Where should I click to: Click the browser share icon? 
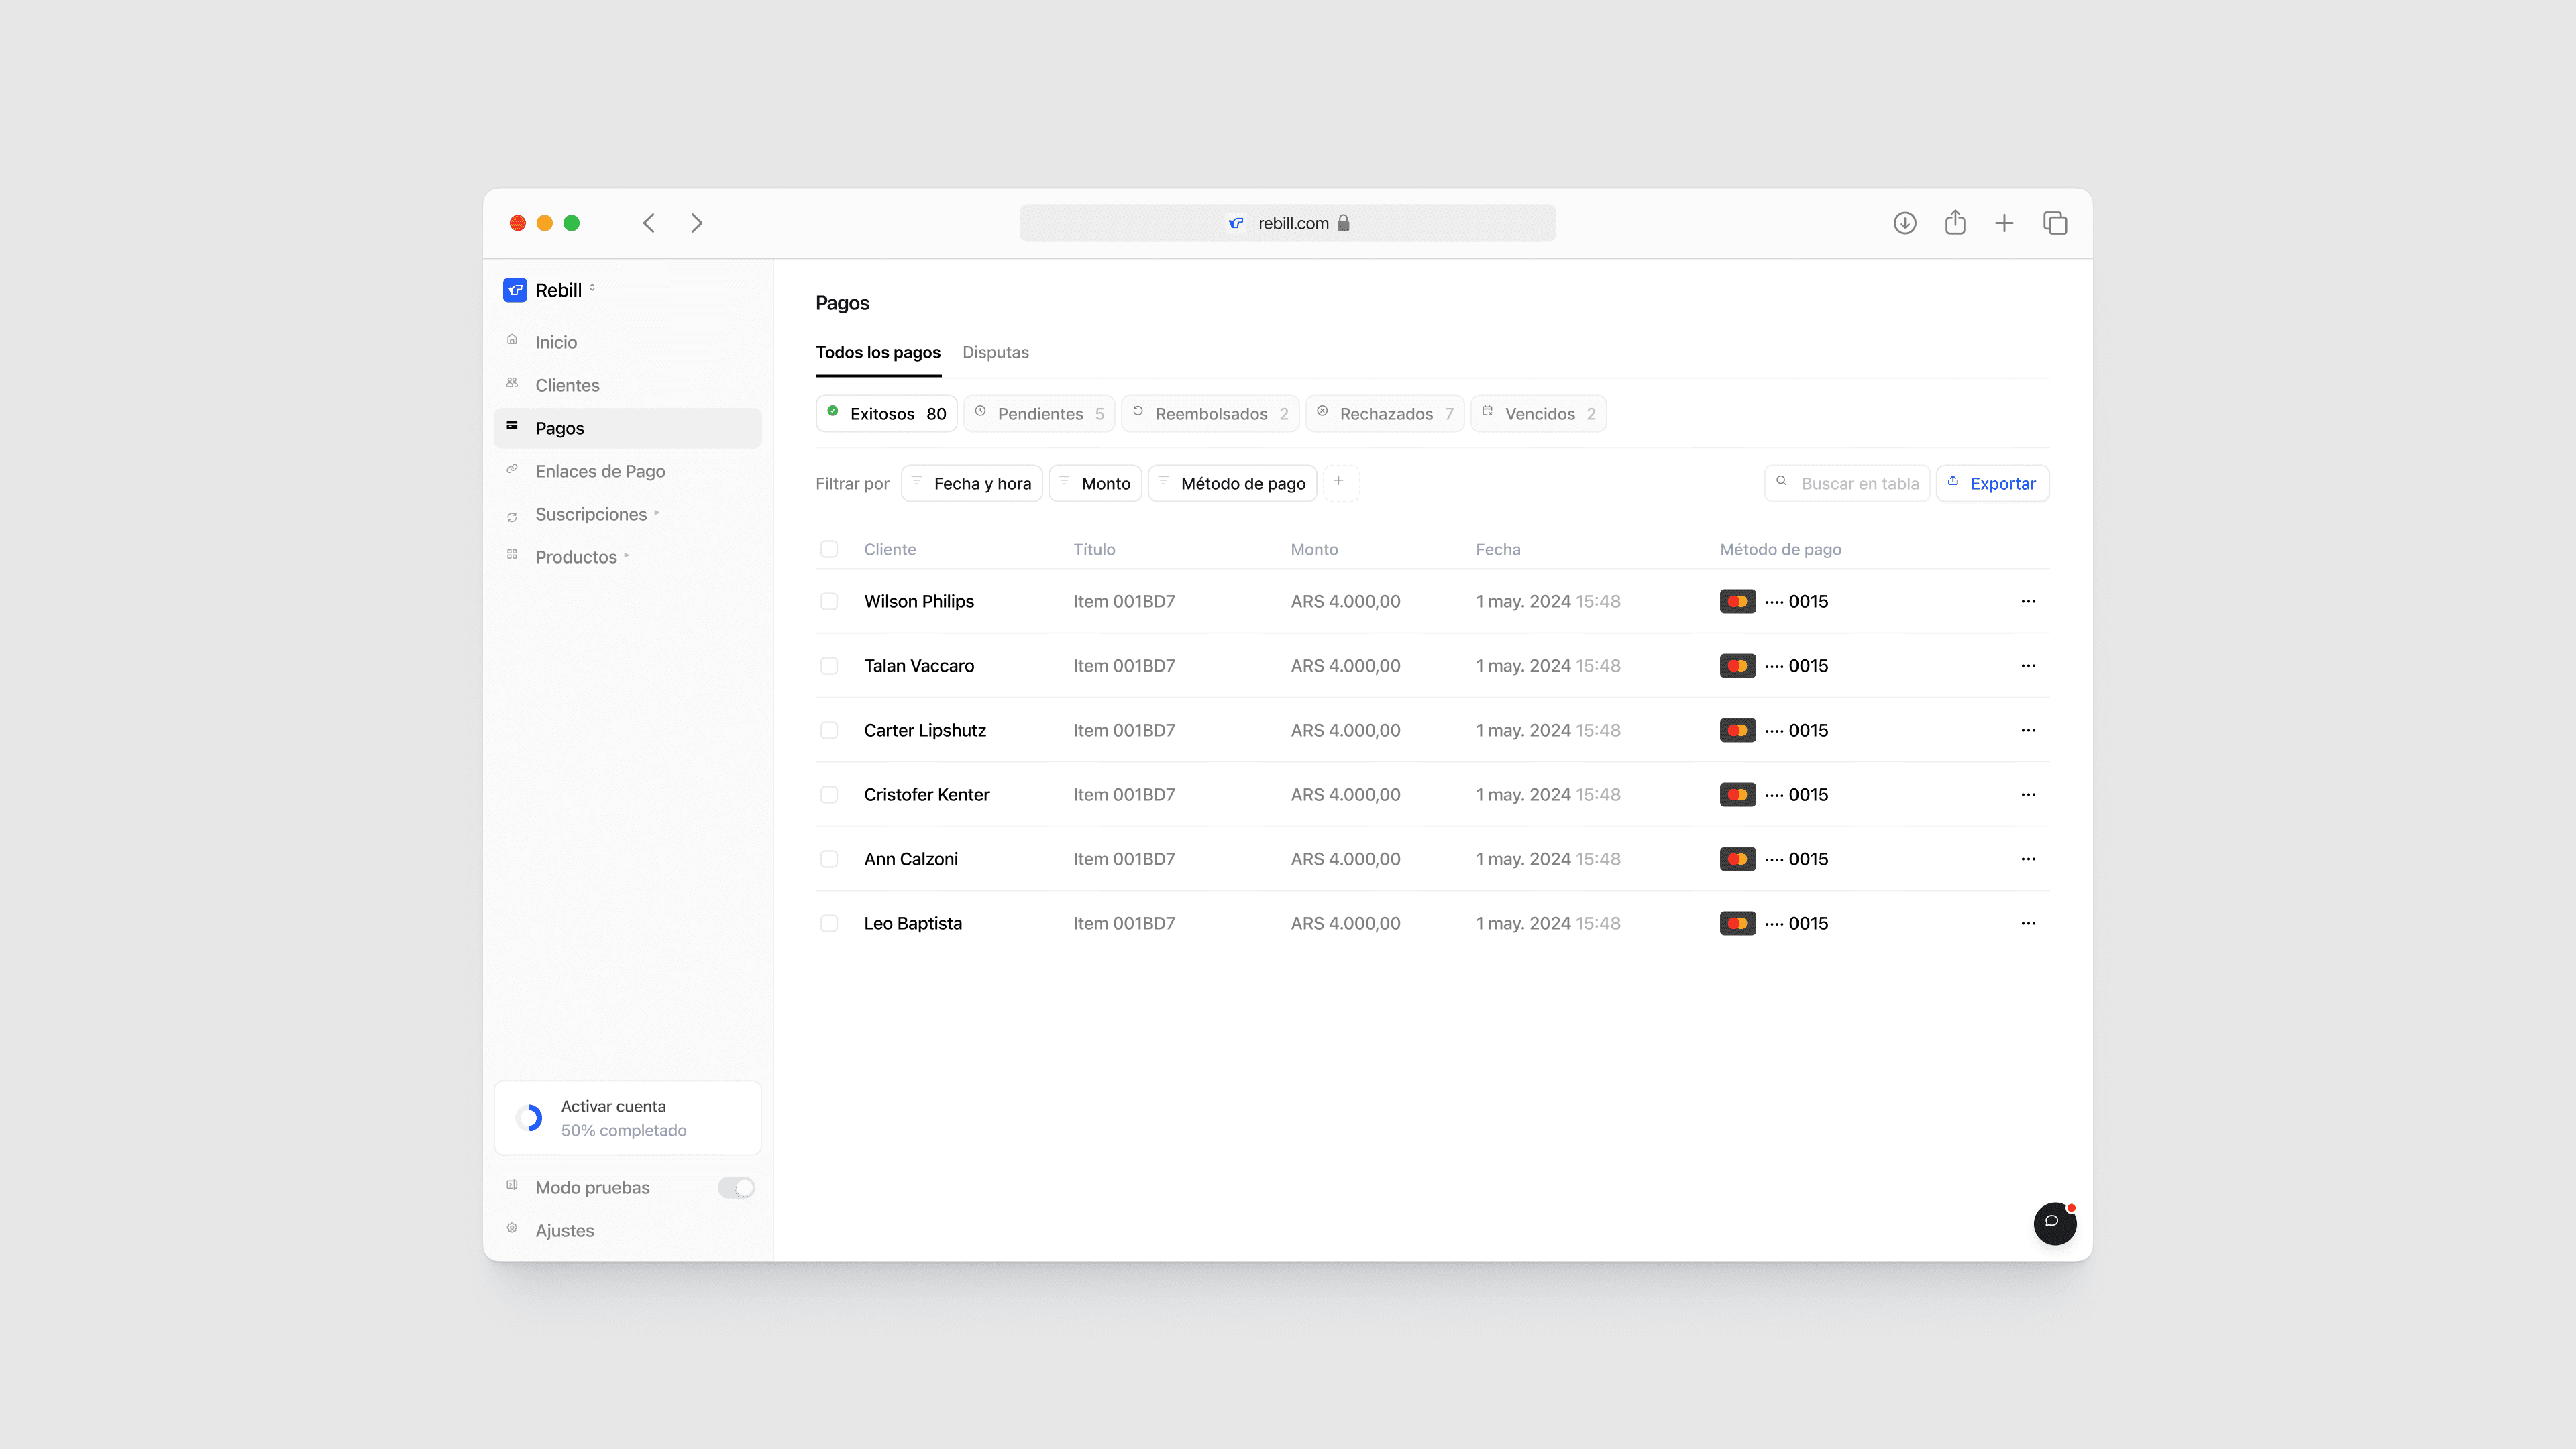(x=1955, y=222)
